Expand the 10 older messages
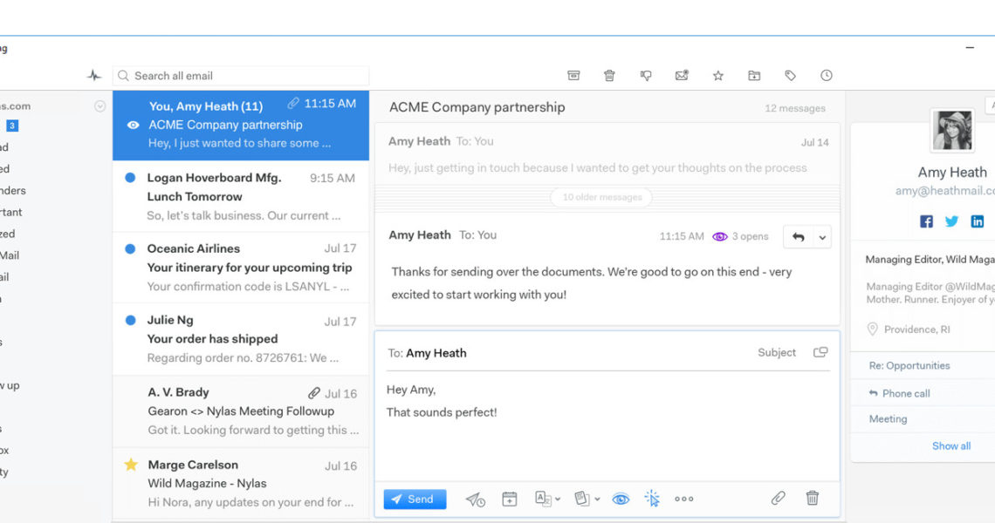 pyautogui.click(x=602, y=197)
